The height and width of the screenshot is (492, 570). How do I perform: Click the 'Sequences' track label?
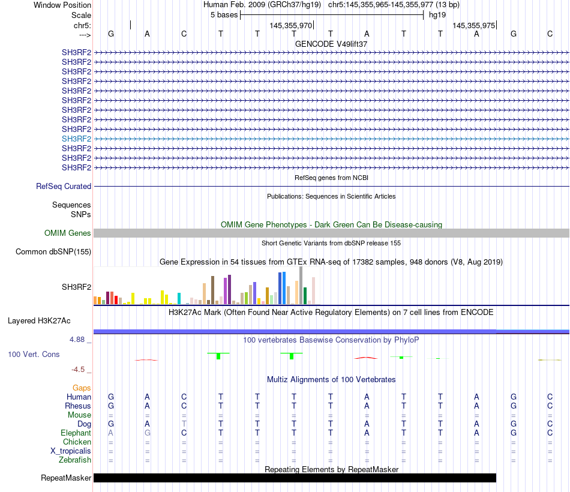click(71, 205)
